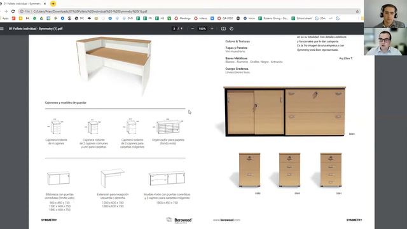Click the 'Colores & Texturas' heading

pos(237,41)
